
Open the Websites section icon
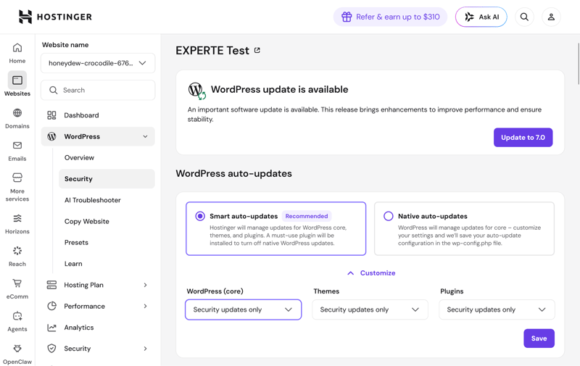click(17, 80)
